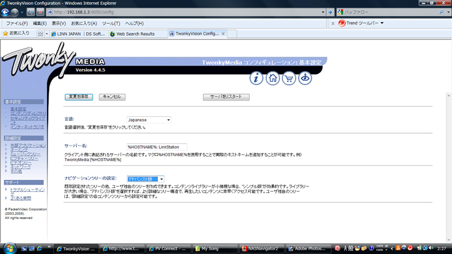This screenshot has width=452, height=254.
Task: Open the インターネットラジオ sidebar link
Action: pos(27,127)
